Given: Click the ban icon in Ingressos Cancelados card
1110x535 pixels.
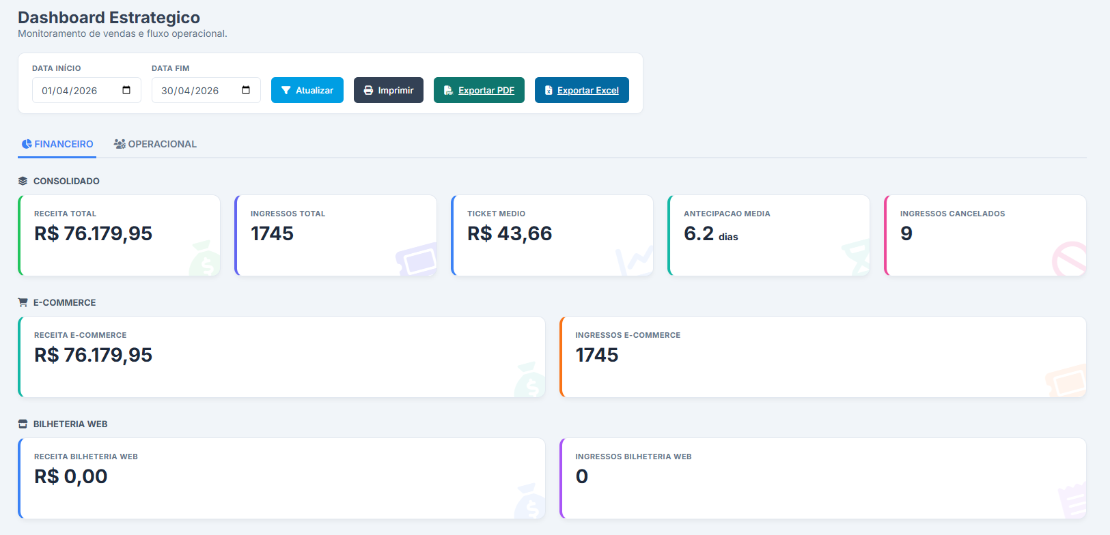Looking at the screenshot, I should pos(1069,259).
